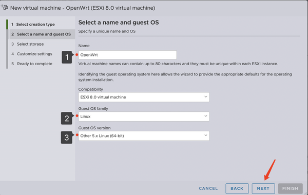
Task: Click the Name field containing OpenWrt
Action: tap(127, 55)
